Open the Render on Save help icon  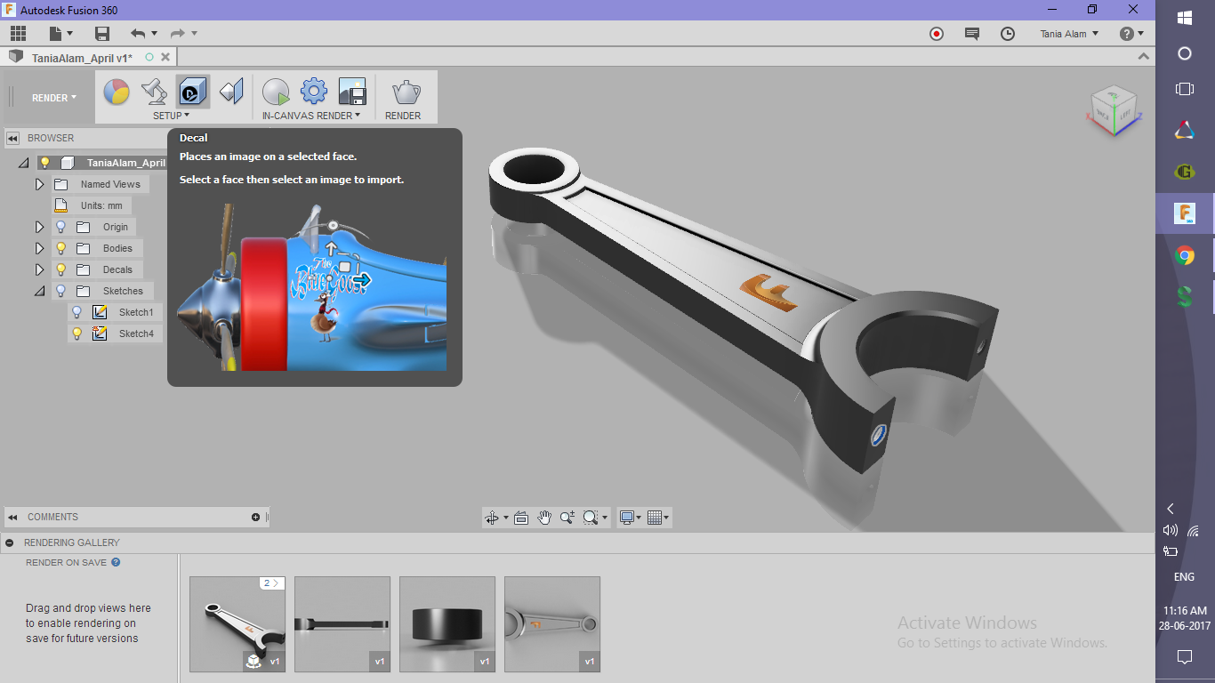pos(116,562)
